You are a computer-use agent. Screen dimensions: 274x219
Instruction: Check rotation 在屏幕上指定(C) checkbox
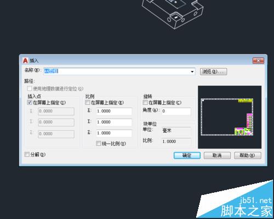click(x=145, y=102)
